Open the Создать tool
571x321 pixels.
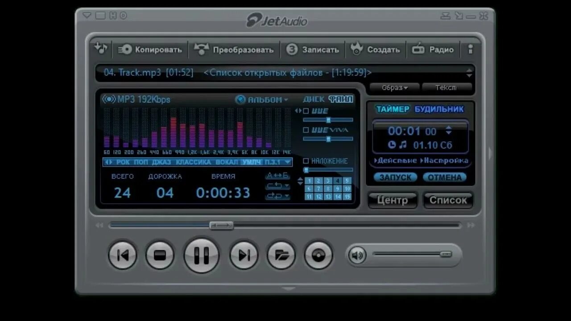click(375, 49)
